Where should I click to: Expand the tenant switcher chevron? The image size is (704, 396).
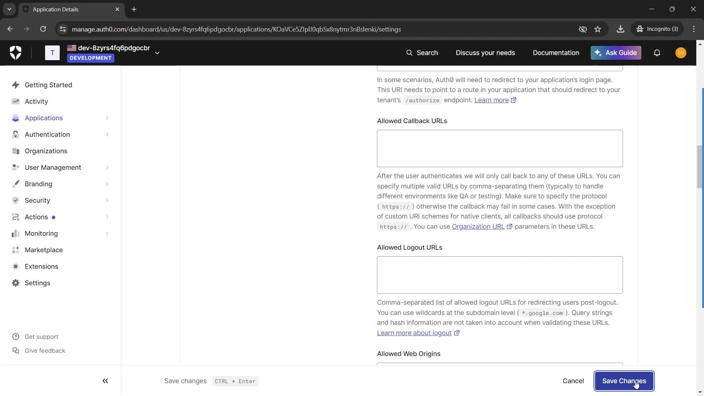[157, 53]
